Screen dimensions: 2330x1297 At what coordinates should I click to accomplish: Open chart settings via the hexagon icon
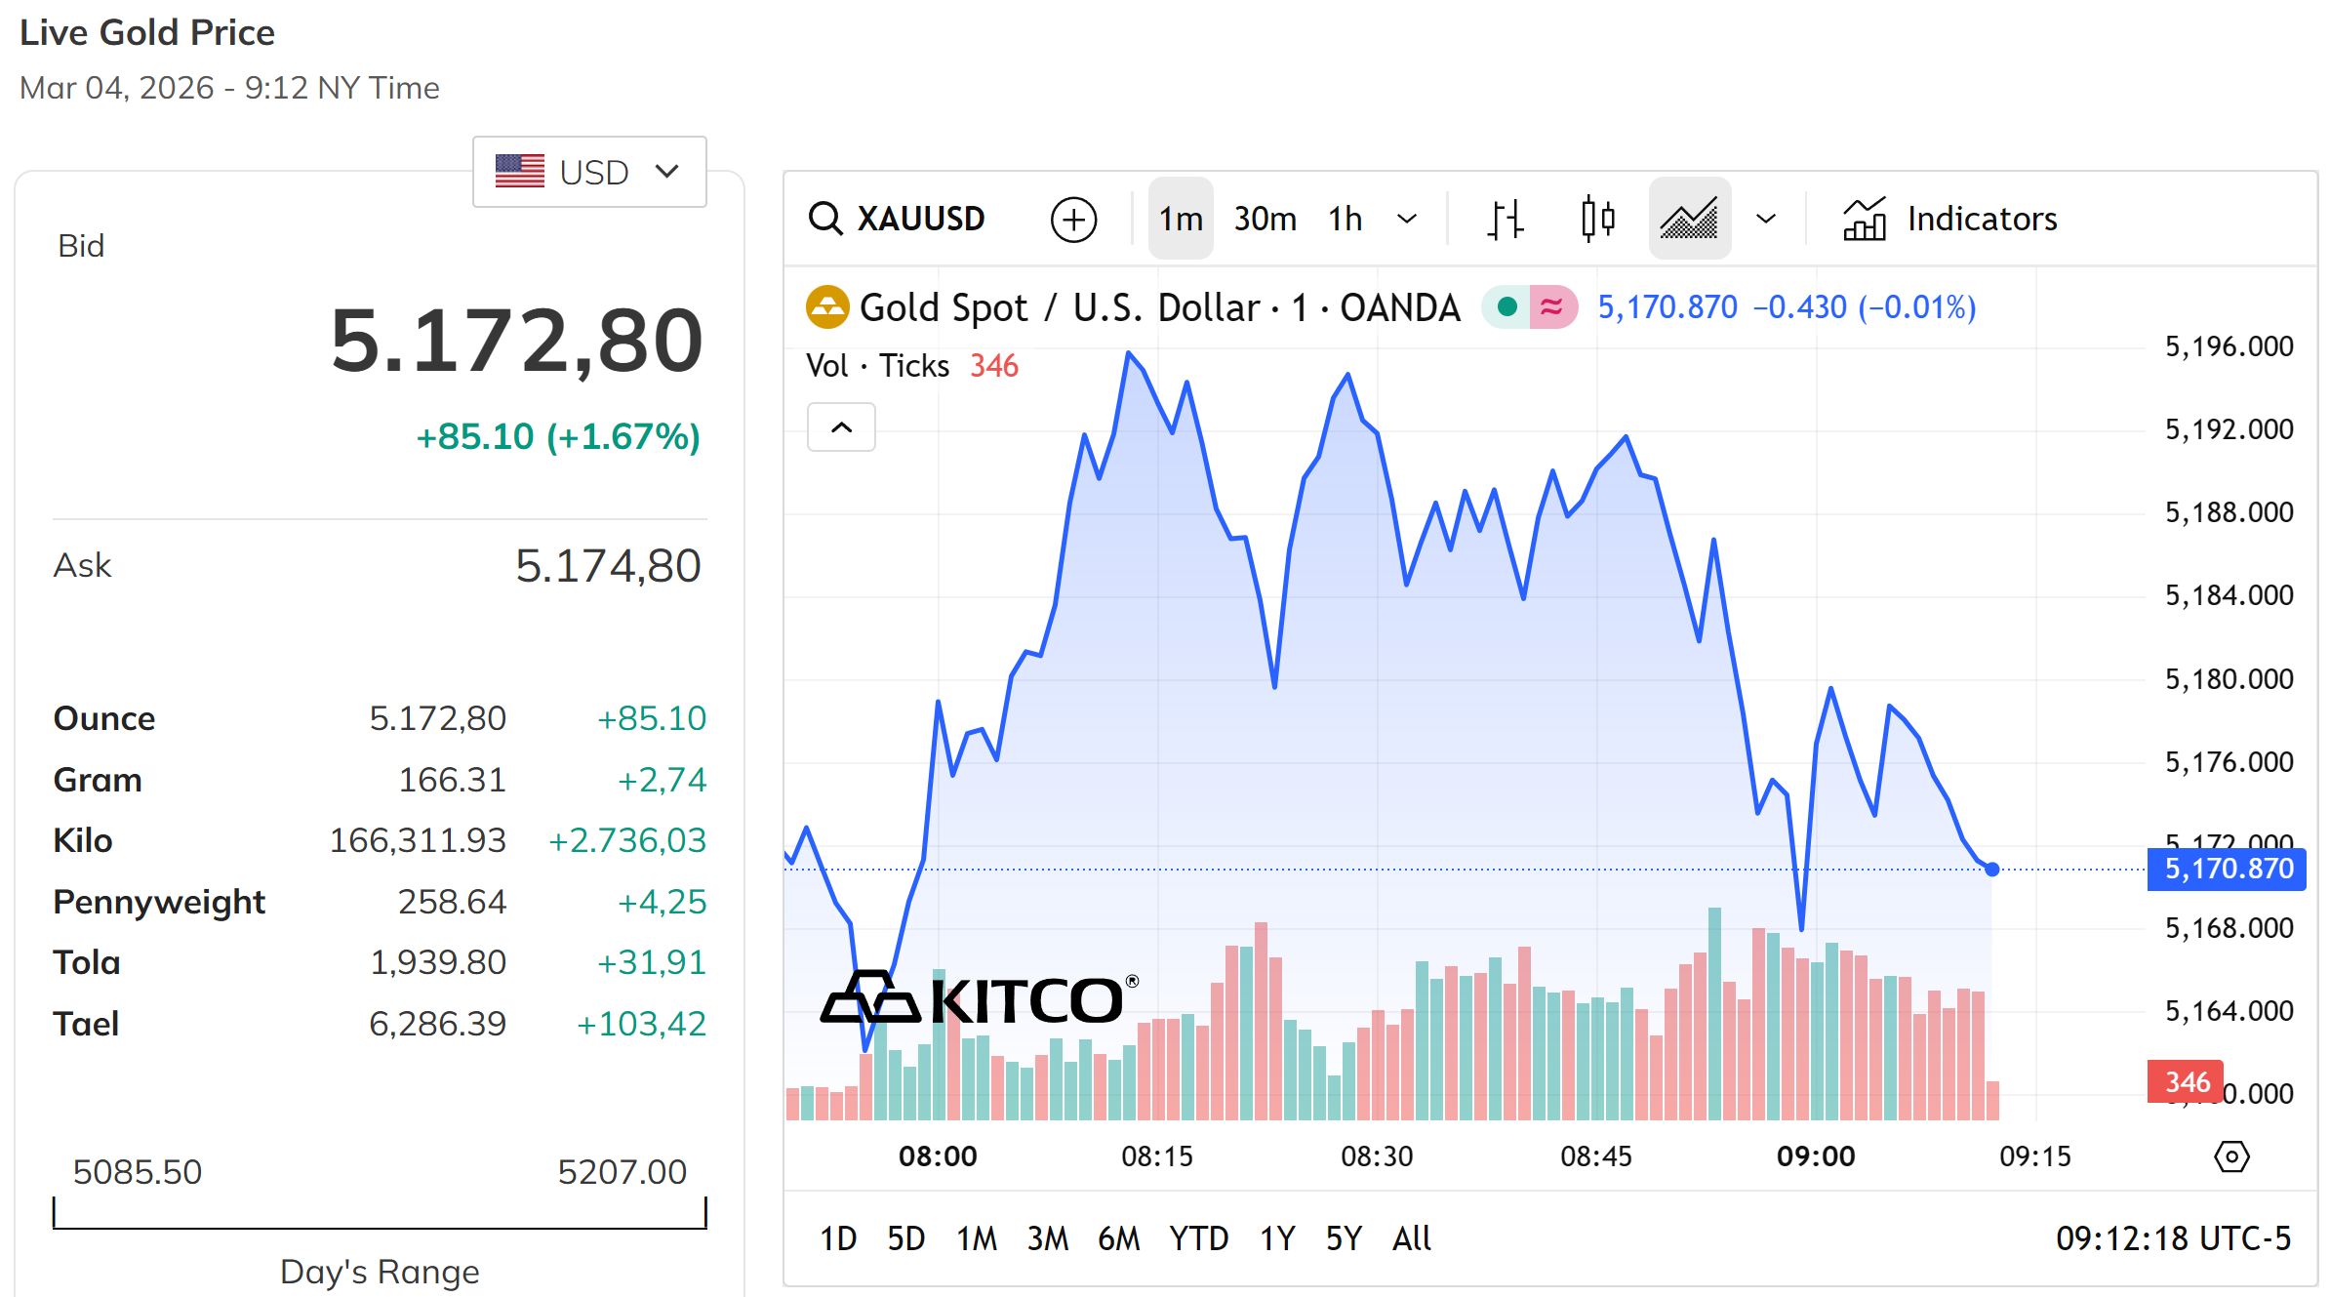[x=2230, y=1156]
